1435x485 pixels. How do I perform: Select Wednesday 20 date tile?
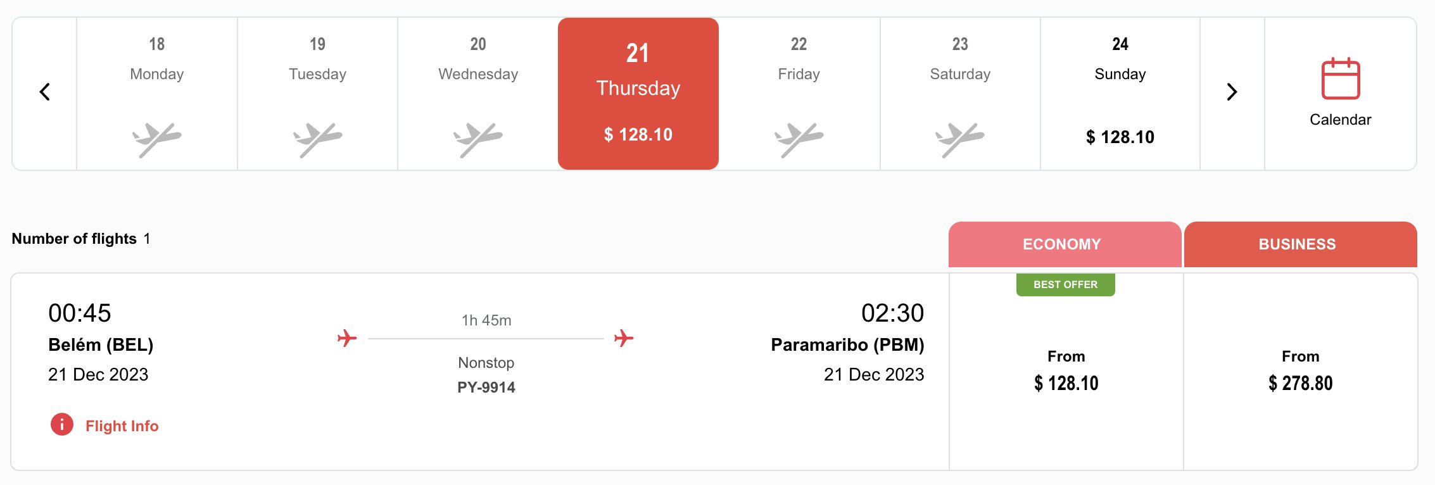coord(478,94)
